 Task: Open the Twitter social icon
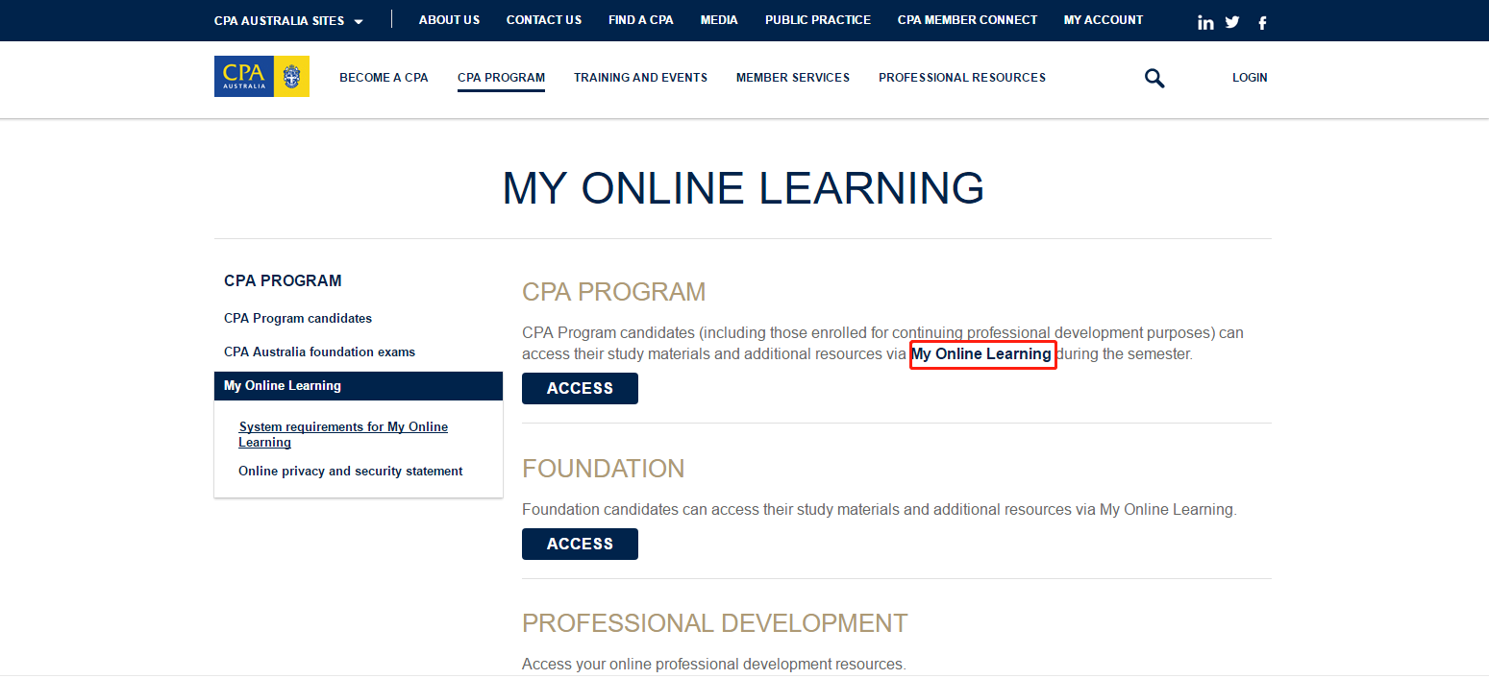coord(1232,22)
